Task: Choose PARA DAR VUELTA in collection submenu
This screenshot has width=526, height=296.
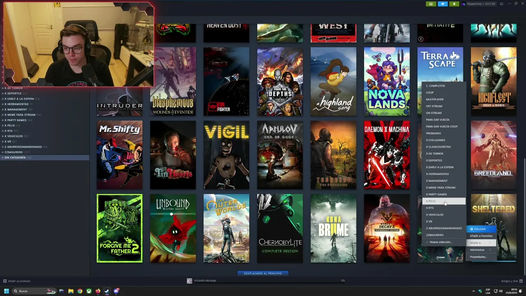Action: 444,120
